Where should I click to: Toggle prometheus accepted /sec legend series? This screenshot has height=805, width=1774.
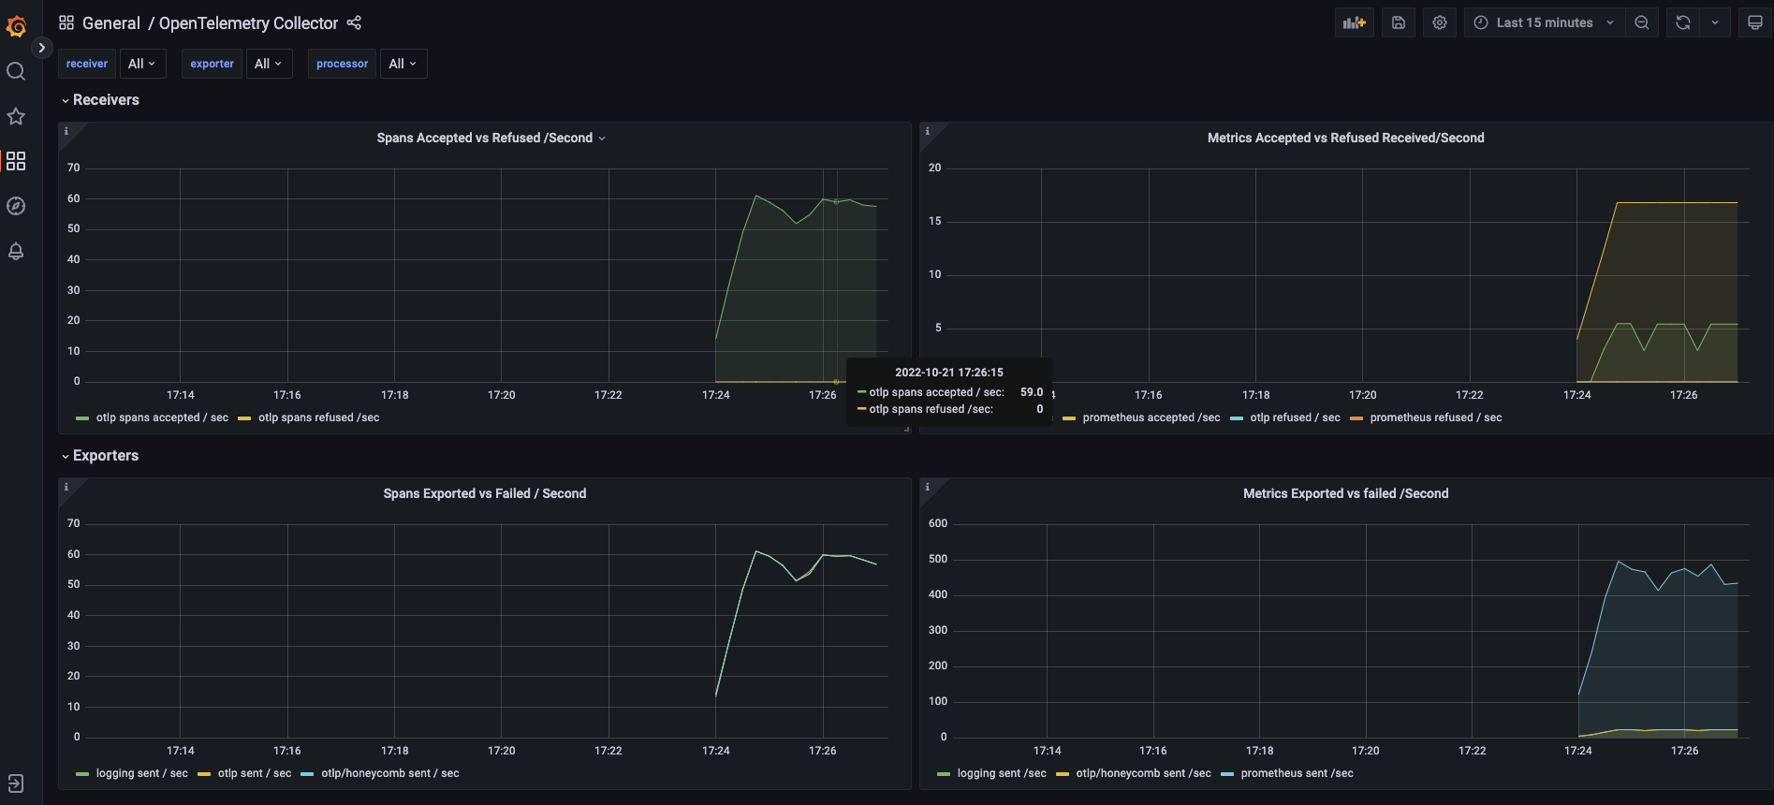pos(1151,417)
